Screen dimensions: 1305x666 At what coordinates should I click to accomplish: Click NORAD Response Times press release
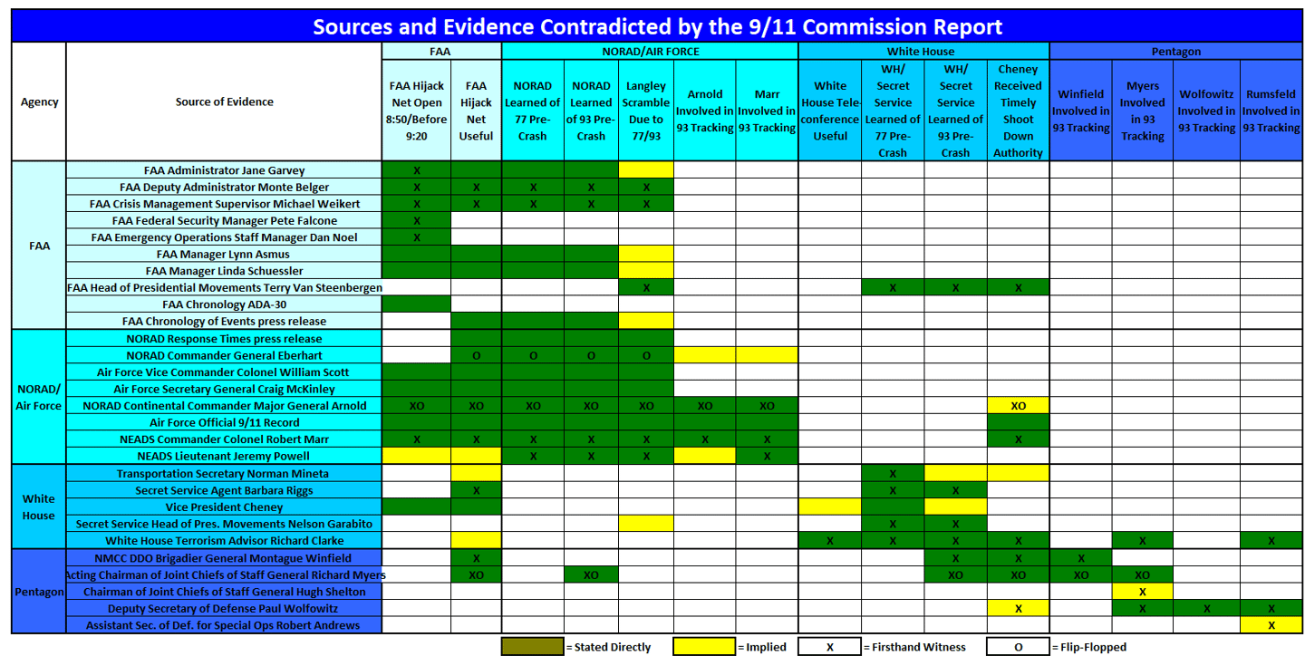224,338
